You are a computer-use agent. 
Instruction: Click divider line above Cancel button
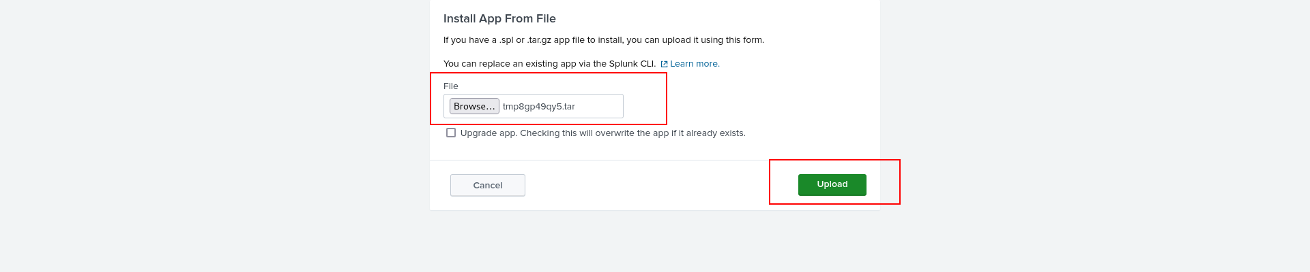point(655,160)
